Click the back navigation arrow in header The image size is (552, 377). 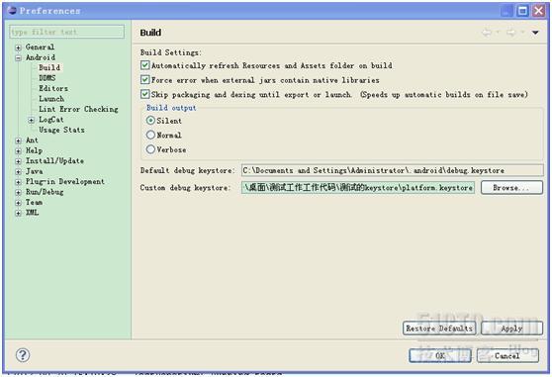click(x=487, y=33)
